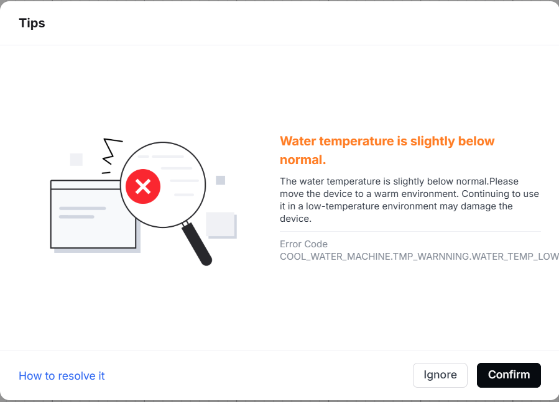559x402 pixels.
Task: Open the "How to resolve it" link
Action: coord(62,376)
